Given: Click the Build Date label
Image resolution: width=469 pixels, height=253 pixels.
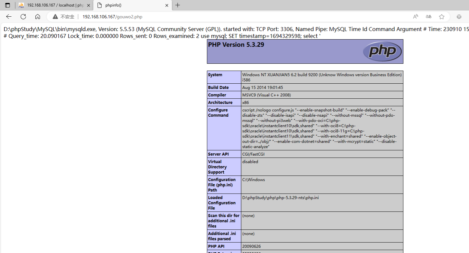Looking at the screenshot, I should pos(218,88).
